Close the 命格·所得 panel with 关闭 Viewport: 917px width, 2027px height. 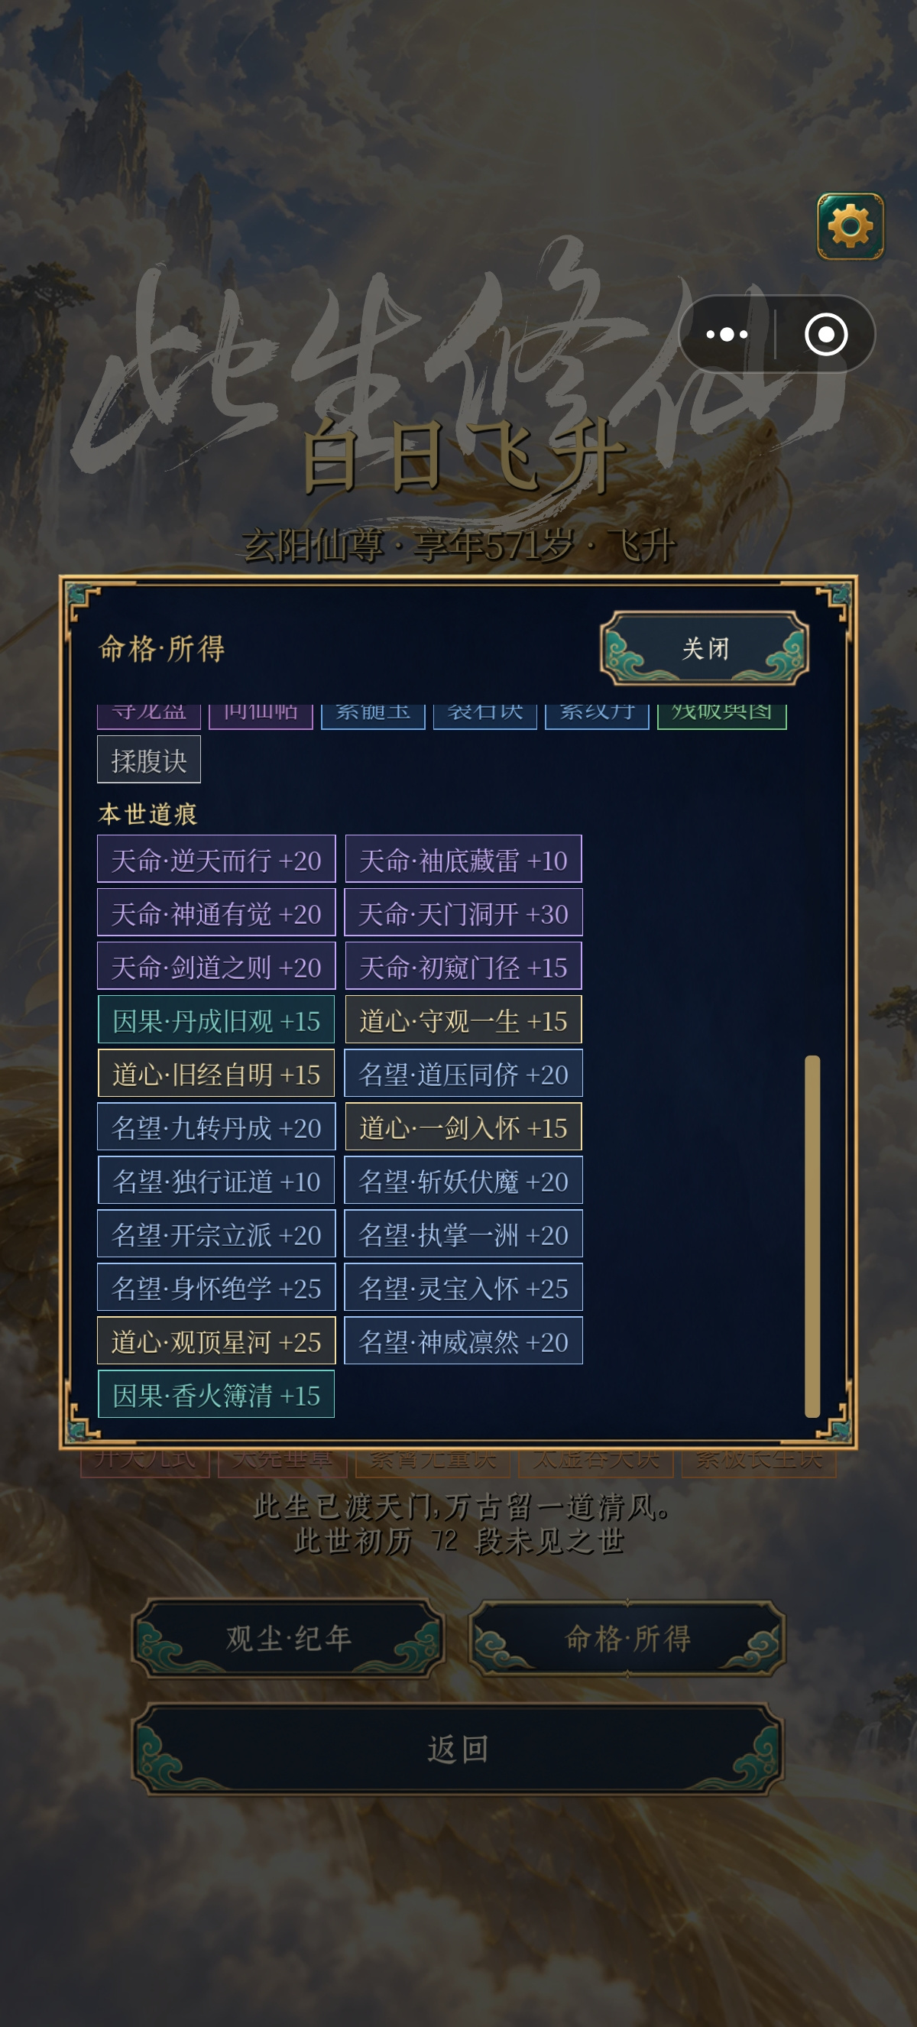point(705,648)
